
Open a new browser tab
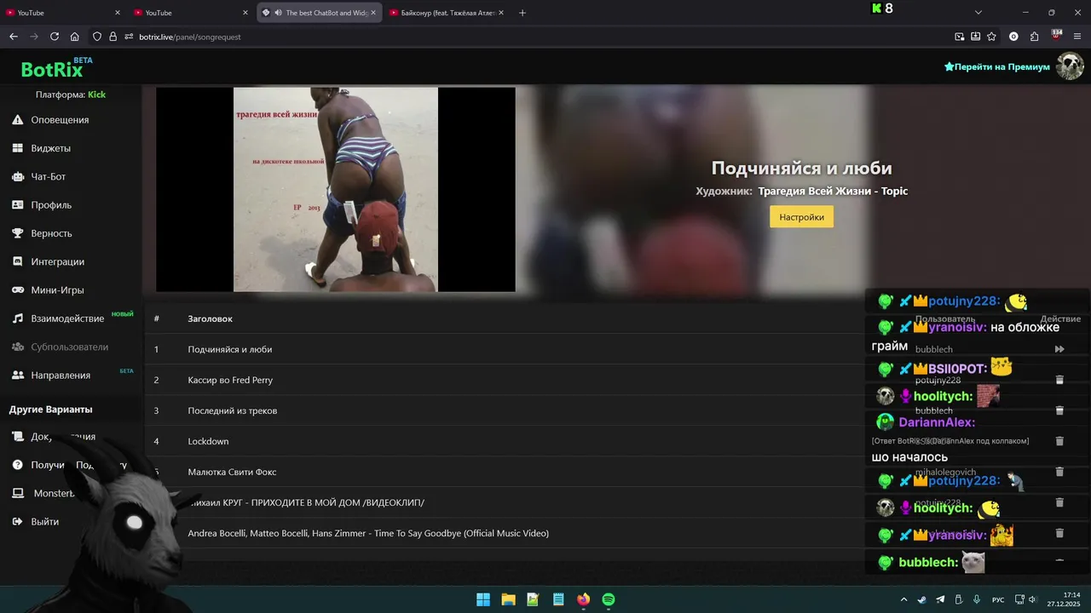click(x=522, y=13)
